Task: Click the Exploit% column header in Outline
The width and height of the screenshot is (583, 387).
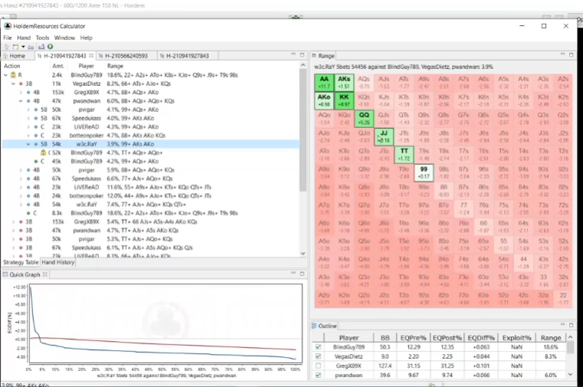Action: pyautogui.click(x=516, y=338)
